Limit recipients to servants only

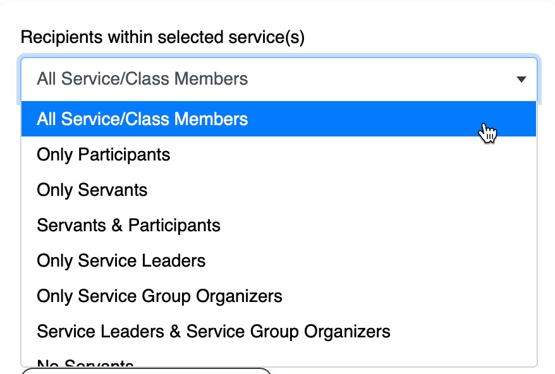pyautogui.click(x=92, y=190)
